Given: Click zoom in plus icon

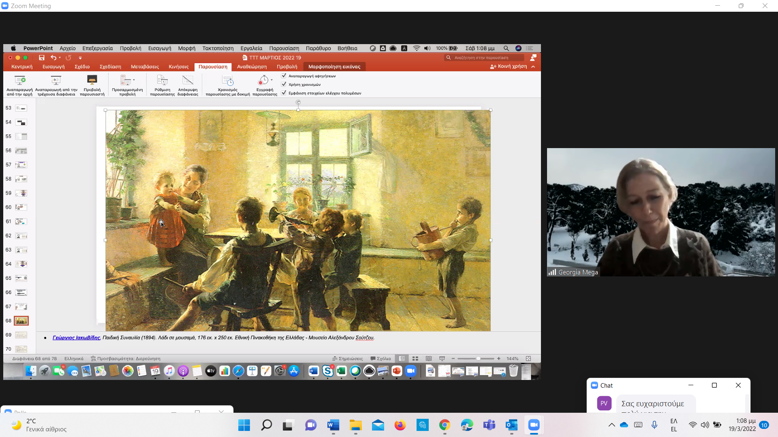Looking at the screenshot, I should click(x=499, y=359).
